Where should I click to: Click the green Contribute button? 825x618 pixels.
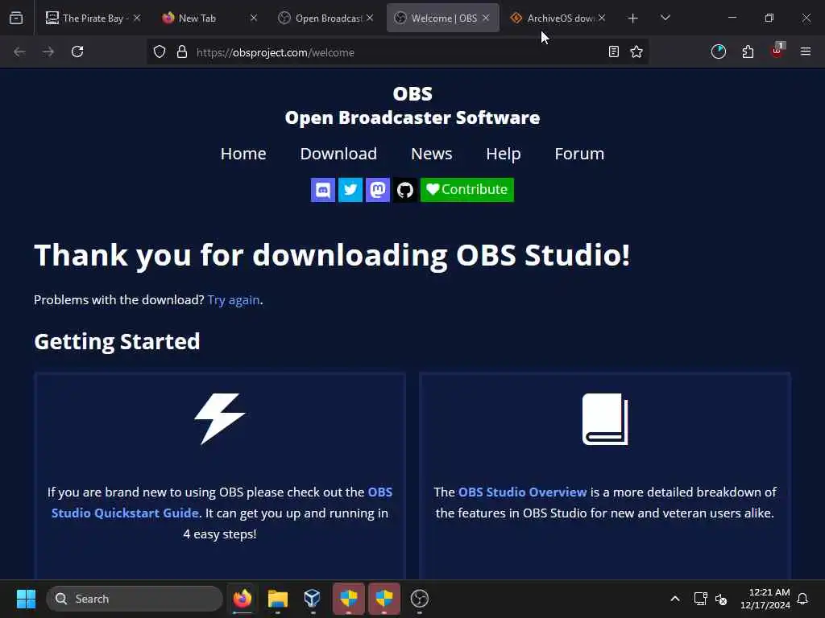click(x=466, y=190)
